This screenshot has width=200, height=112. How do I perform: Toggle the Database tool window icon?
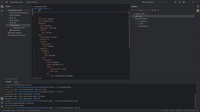(x=198, y=11)
